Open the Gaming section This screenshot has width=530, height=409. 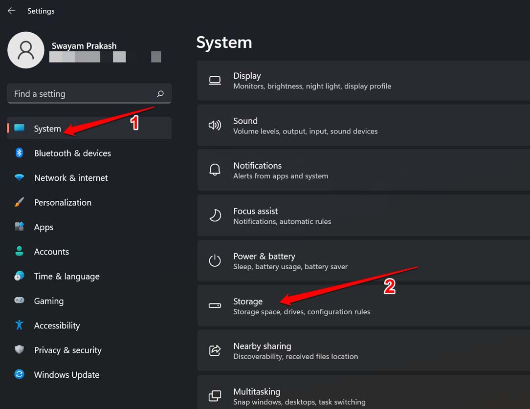point(49,301)
